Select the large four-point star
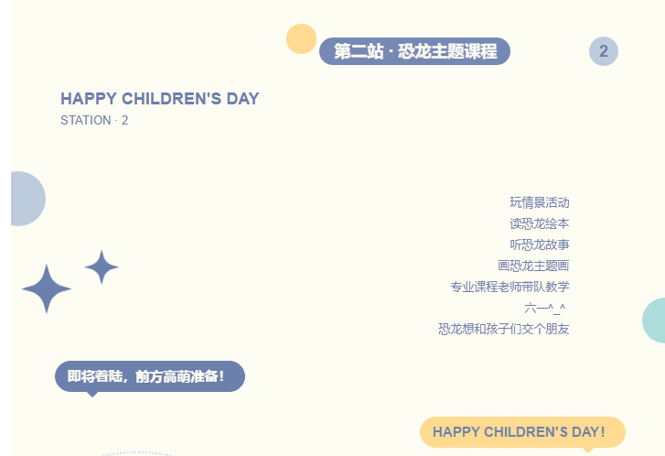Screen dimensions: 665x456 pos(47,288)
